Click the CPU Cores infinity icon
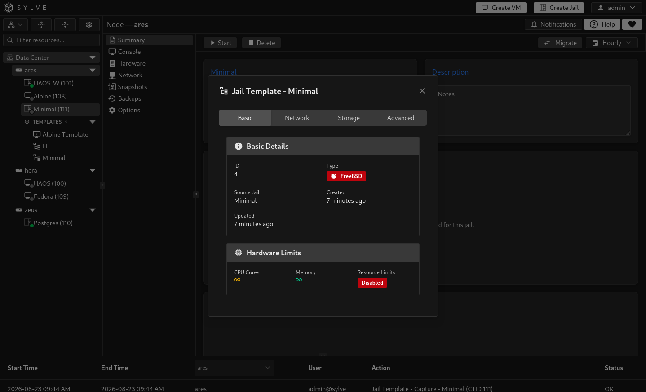Screen dimensions: 646x392 click(237, 280)
